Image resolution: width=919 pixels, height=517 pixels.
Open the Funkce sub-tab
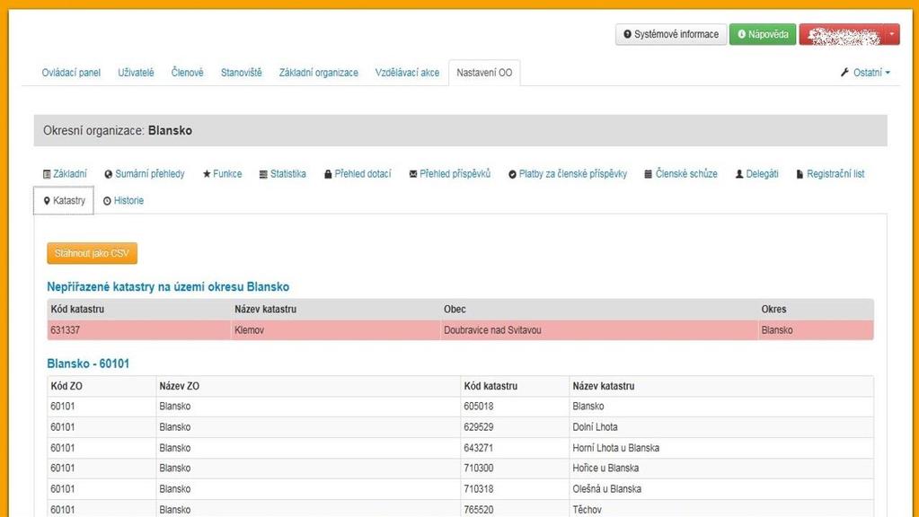pos(222,174)
